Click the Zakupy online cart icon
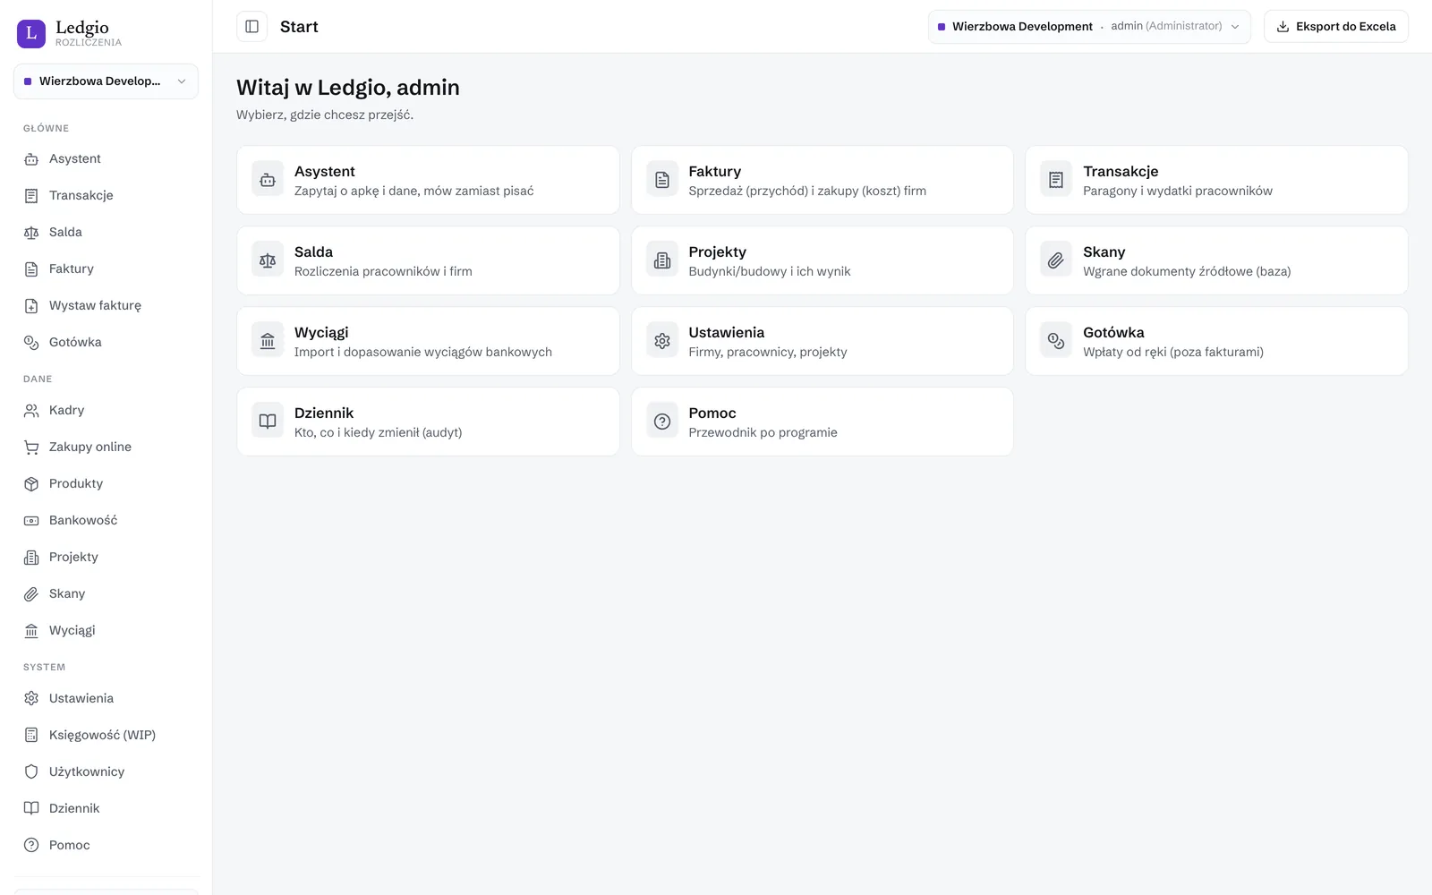 (x=31, y=447)
